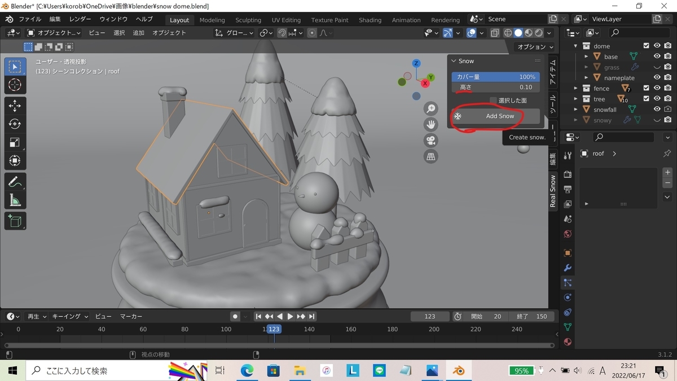The width and height of the screenshot is (677, 381).
Task: Open the Scene properties tab
Action: pyautogui.click(x=568, y=219)
